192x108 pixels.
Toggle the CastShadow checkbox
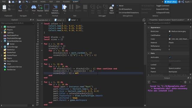click(170, 35)
